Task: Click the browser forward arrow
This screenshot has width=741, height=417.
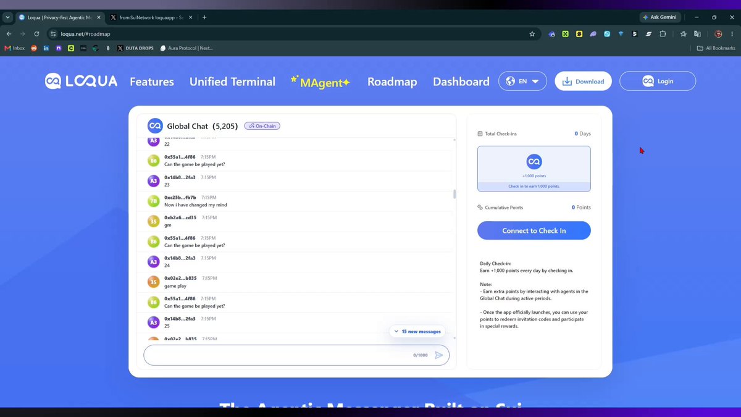Action: [x=23, y=34]
